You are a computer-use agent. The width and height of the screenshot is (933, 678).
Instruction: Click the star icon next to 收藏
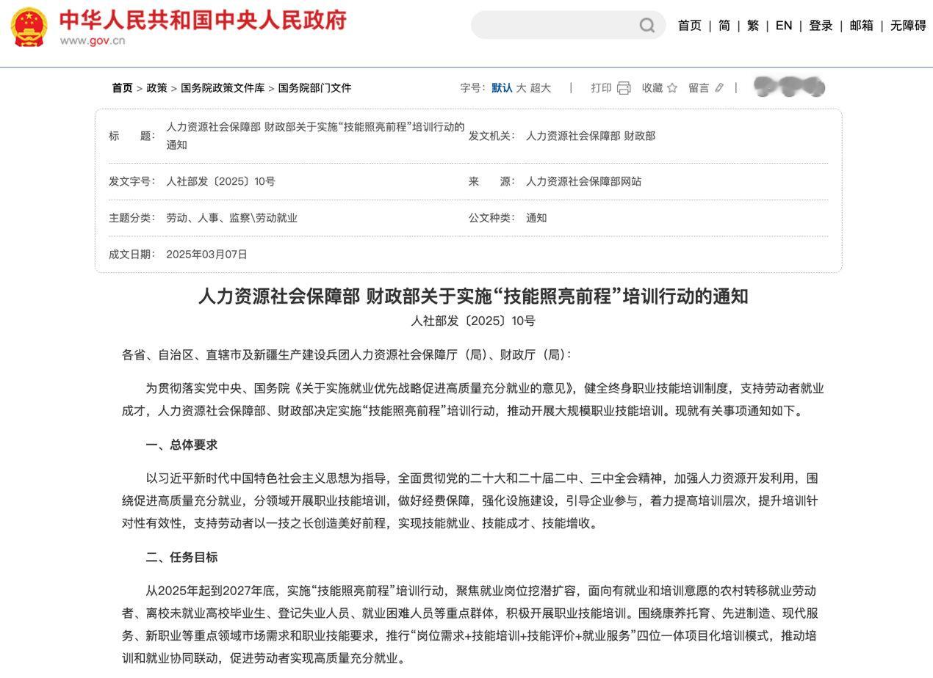(671, 88)
